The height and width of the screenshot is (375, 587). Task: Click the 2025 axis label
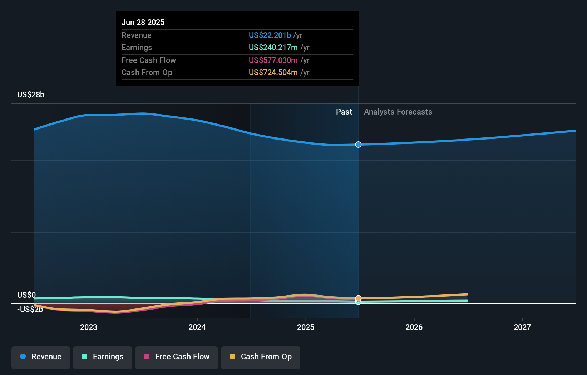point(306,327)
